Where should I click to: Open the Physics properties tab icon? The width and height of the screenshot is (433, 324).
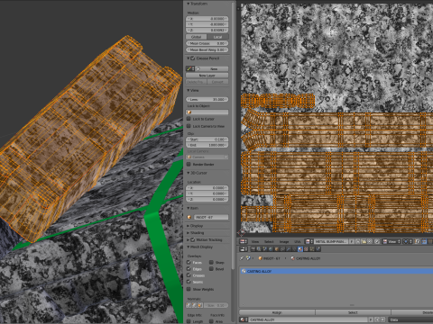click(x=318, y=249)
